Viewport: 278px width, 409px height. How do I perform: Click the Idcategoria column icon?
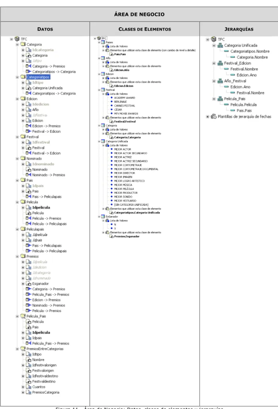(29, 50)
